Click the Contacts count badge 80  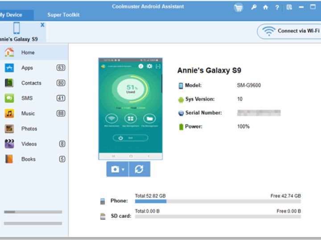pos(61,83)
